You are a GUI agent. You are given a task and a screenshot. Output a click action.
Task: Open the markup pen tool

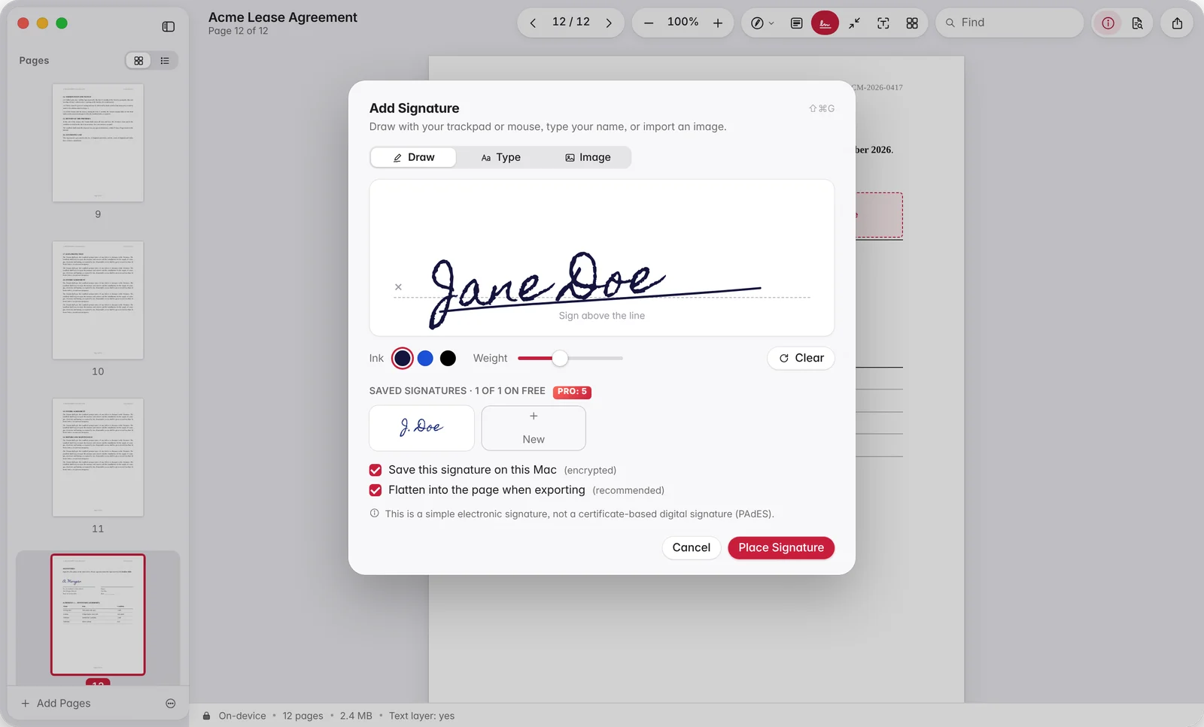(x=757, y=23)
